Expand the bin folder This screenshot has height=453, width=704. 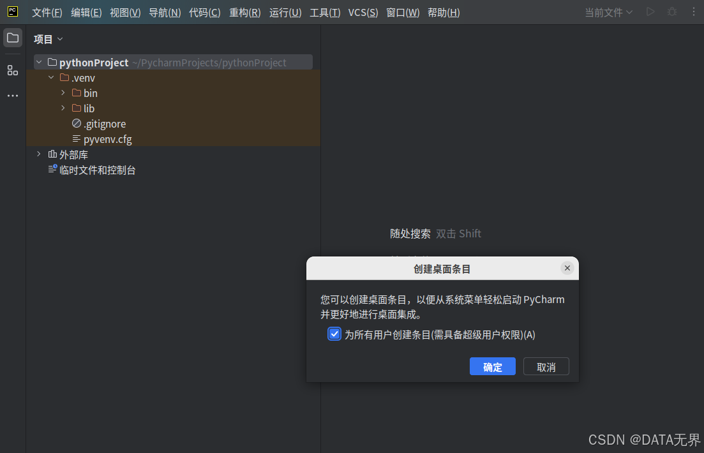(x=63, y=93)
